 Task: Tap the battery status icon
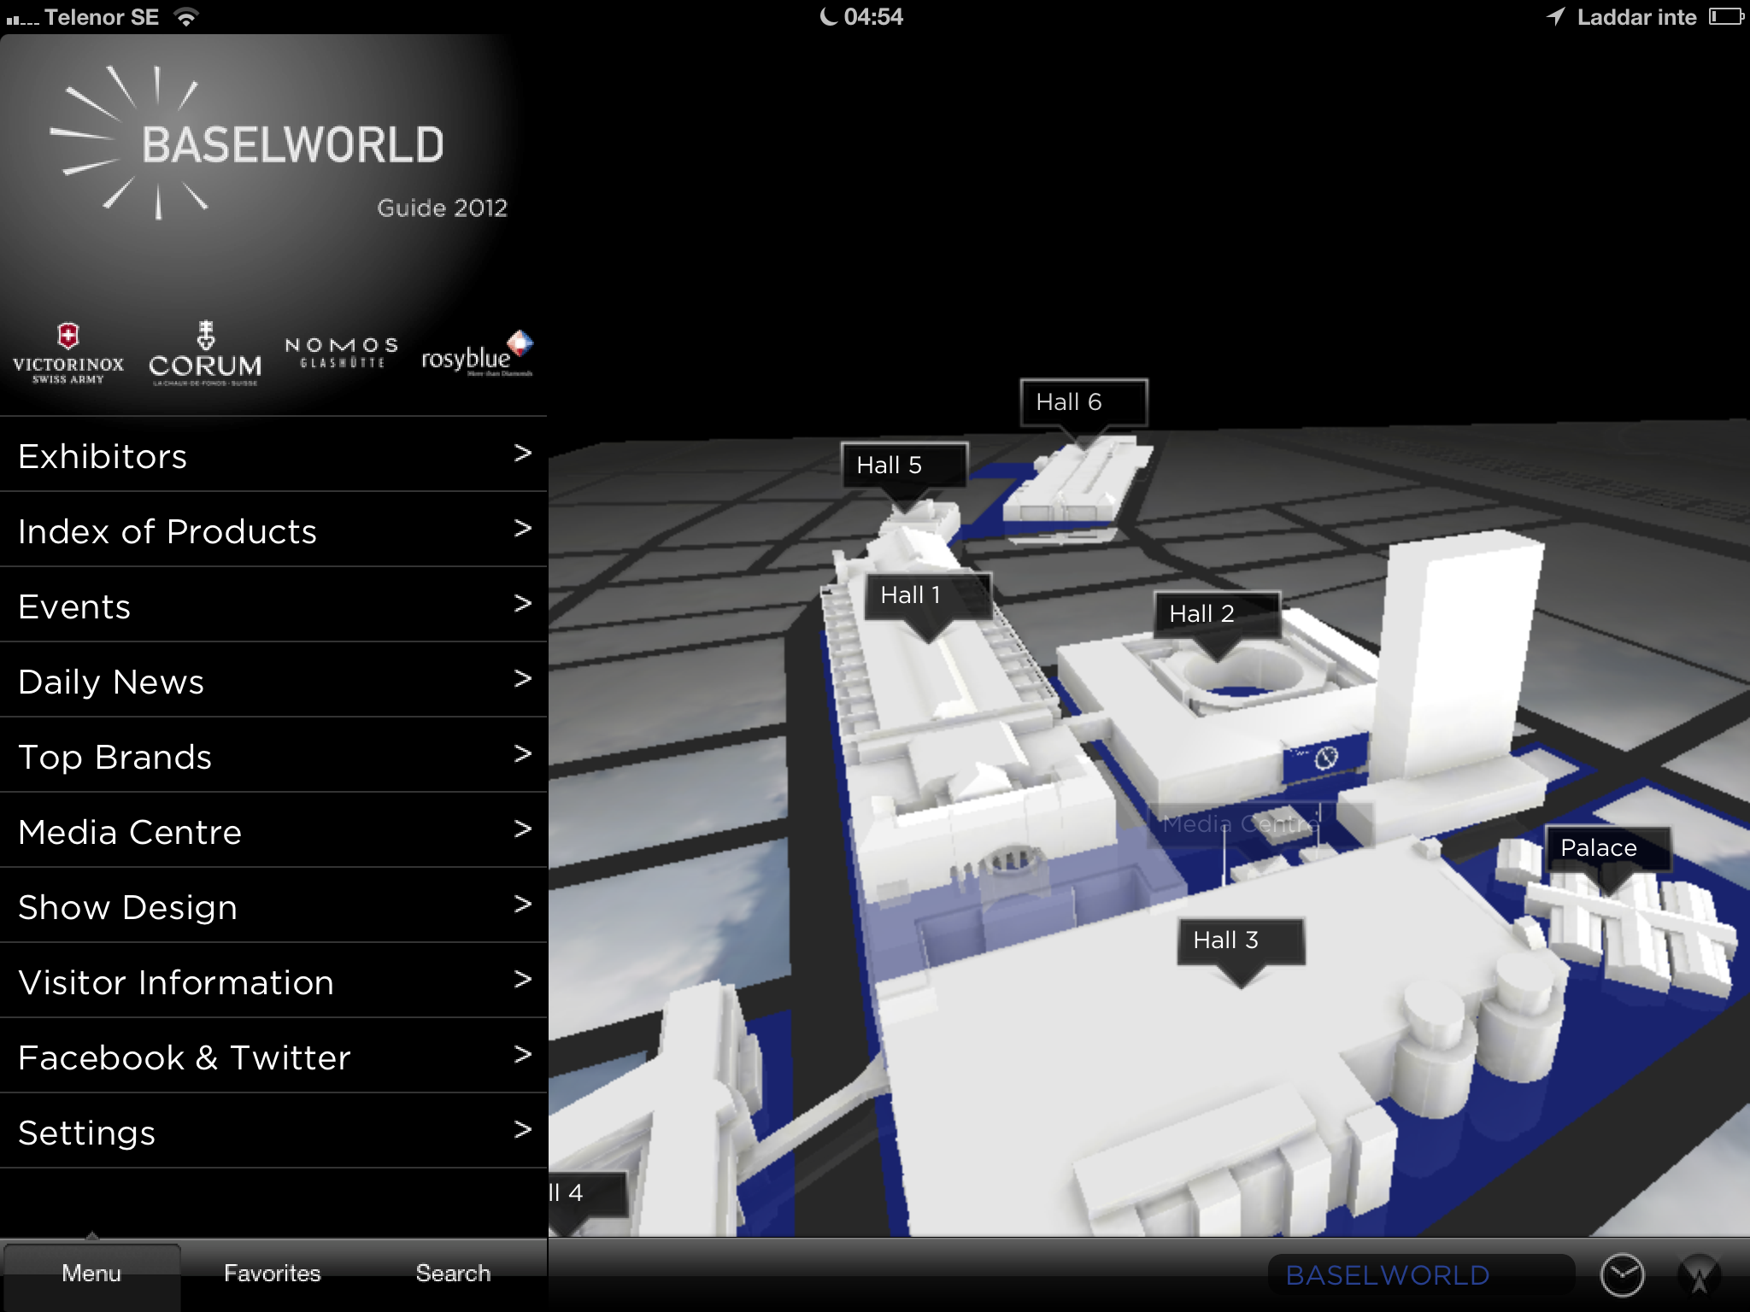coord(1727,16)
